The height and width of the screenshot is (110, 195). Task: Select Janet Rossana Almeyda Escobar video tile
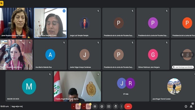16,23
